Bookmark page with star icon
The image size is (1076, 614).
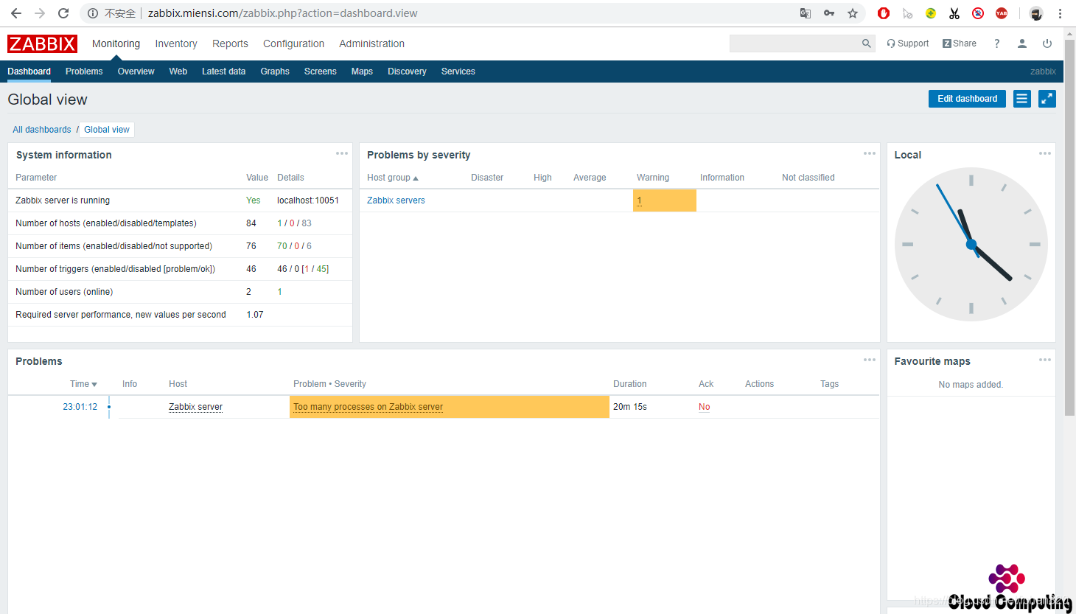[853, 13]
